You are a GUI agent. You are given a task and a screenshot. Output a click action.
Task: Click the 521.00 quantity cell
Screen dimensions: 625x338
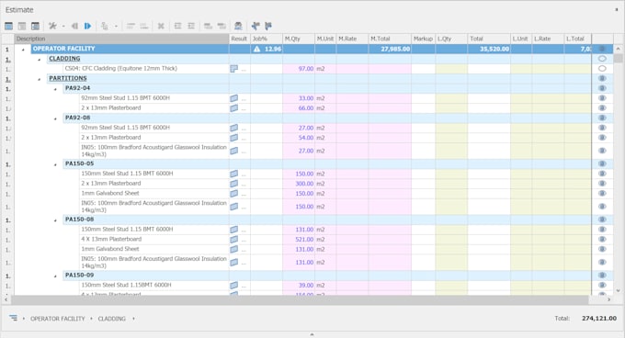click(299, 240)
